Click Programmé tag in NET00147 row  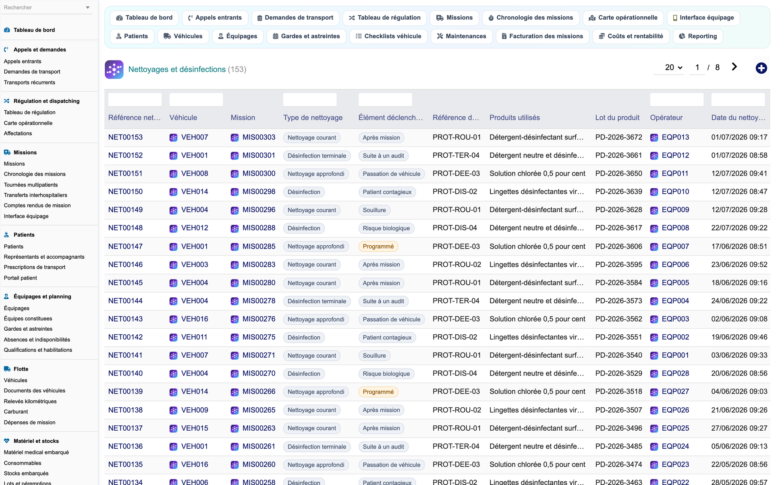pos(378,247)
